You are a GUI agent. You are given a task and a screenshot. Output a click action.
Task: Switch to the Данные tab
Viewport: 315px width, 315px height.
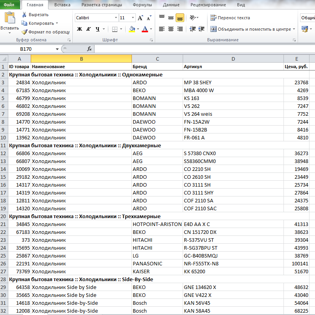[171, 5]
